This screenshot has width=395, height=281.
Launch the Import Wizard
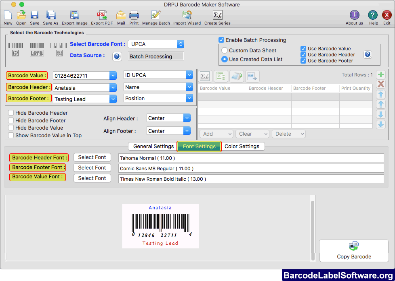(187, 16)
